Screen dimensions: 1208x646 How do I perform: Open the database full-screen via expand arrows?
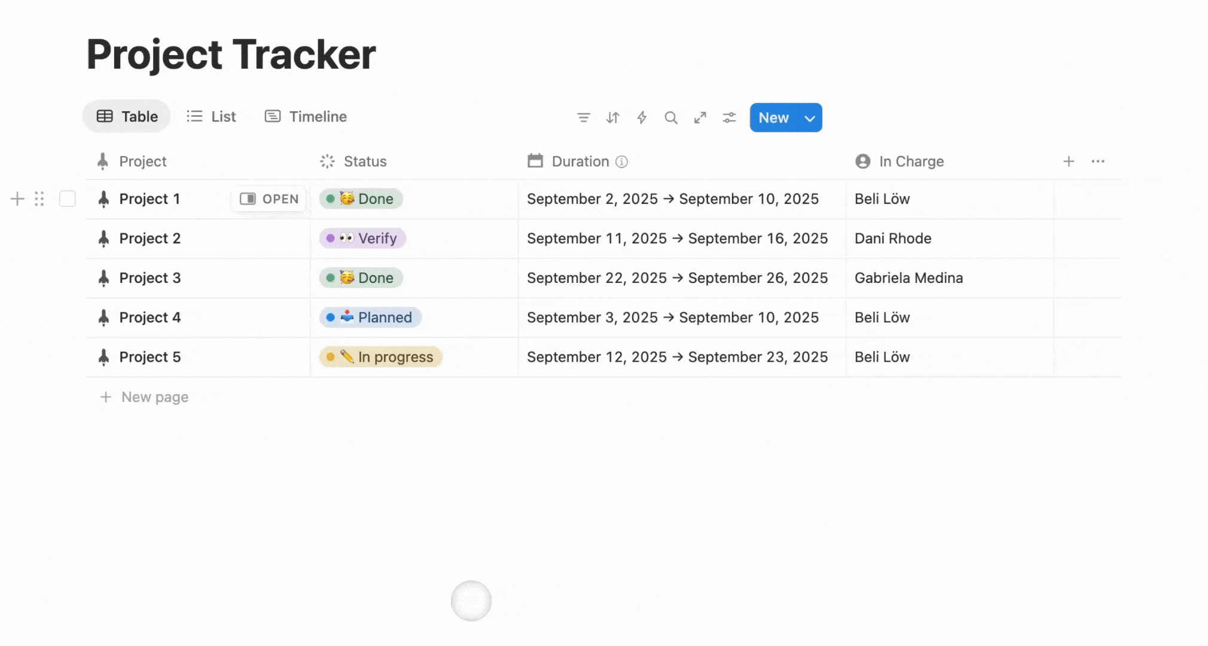point(700,118)
